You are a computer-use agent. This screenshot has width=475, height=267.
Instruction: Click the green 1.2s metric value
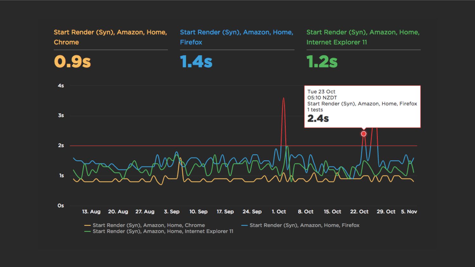click(x=322, y=61)
